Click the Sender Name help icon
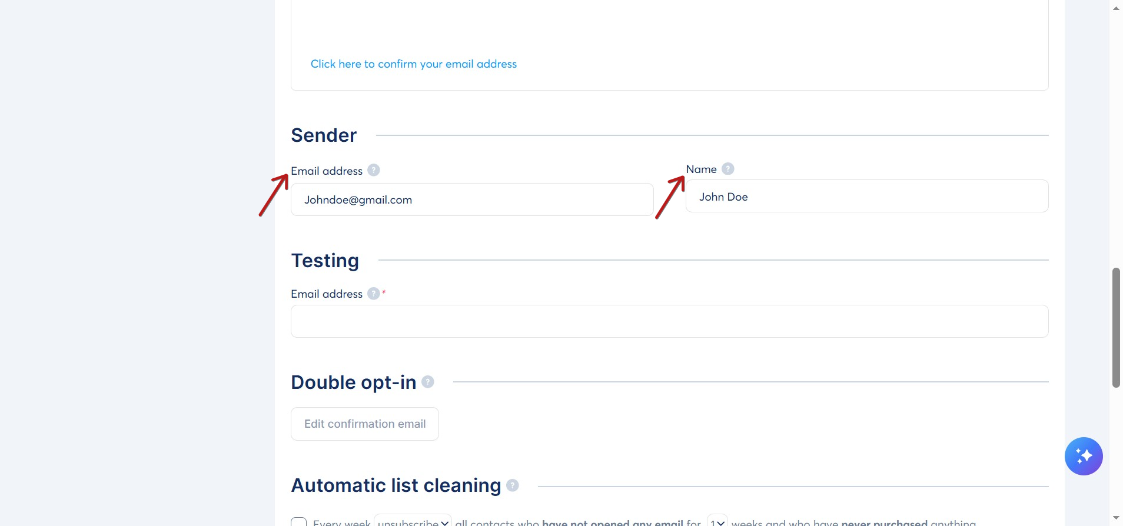1123x526 pixels. point(728,169)
